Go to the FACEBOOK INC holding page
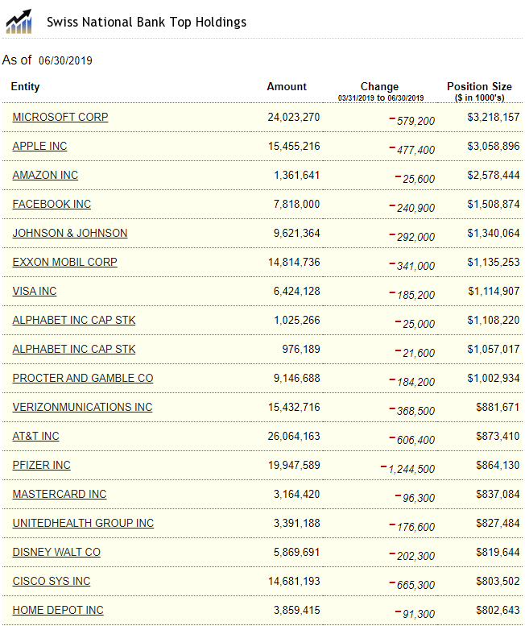The height and width of the screenshot is (626, 525). click(52, 204)
